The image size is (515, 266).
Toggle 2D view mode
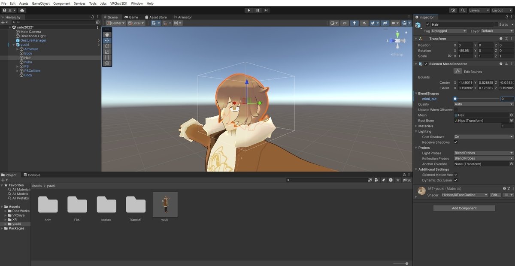point(344,23)
